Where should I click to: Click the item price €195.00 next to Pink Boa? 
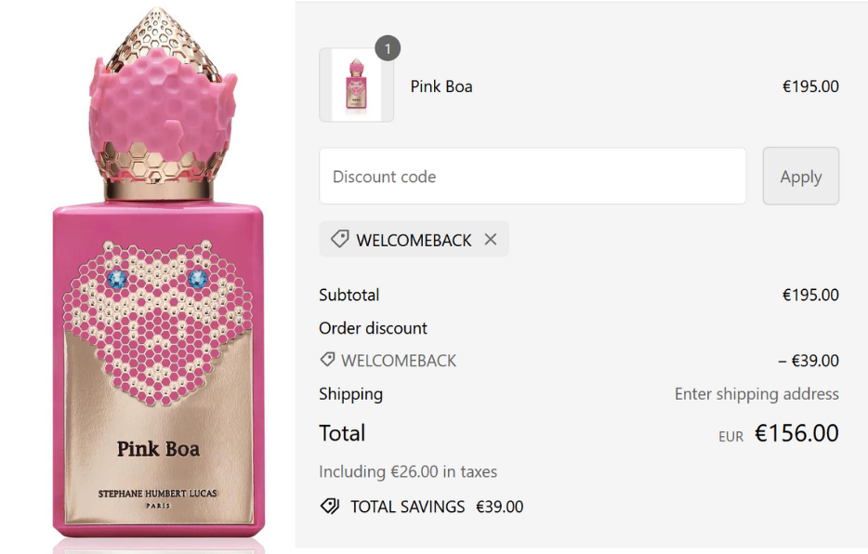click(810, 86)
